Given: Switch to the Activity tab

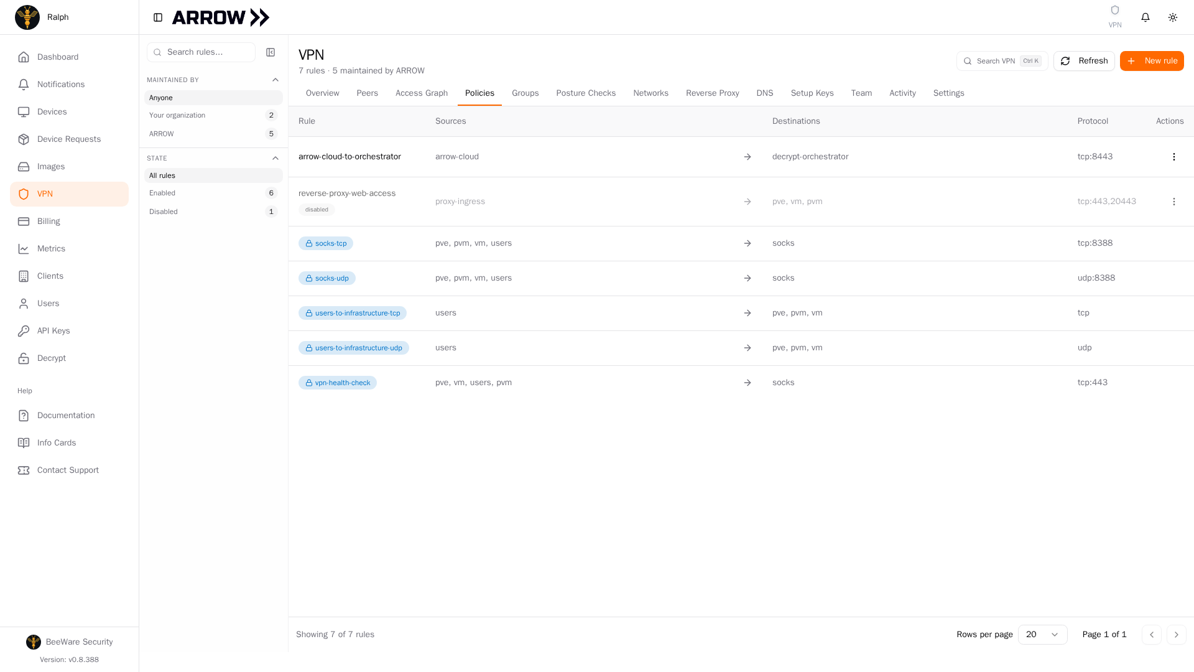Looking at the screenshot, I should [x=902, y=93].
